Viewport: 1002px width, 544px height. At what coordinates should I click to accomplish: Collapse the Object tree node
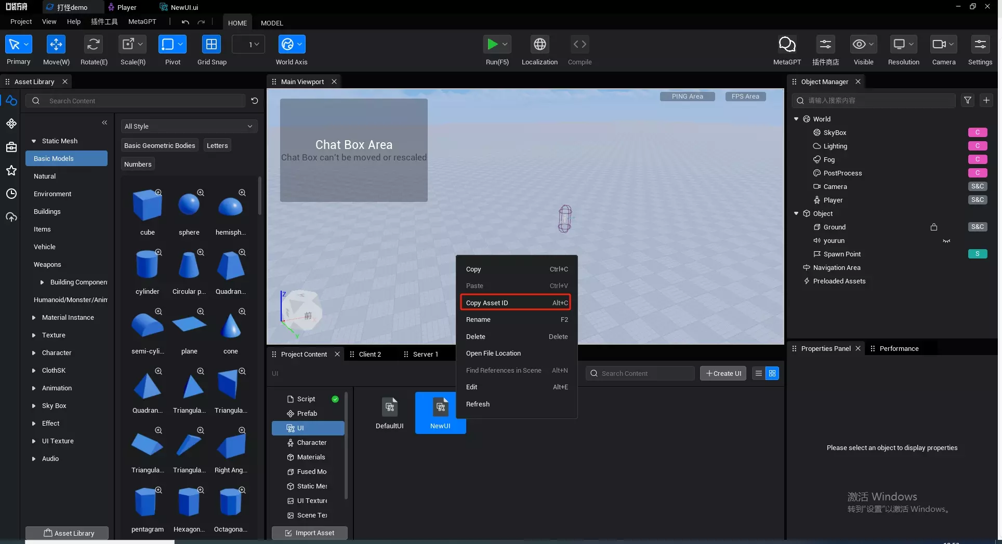[x=796, y=213]
